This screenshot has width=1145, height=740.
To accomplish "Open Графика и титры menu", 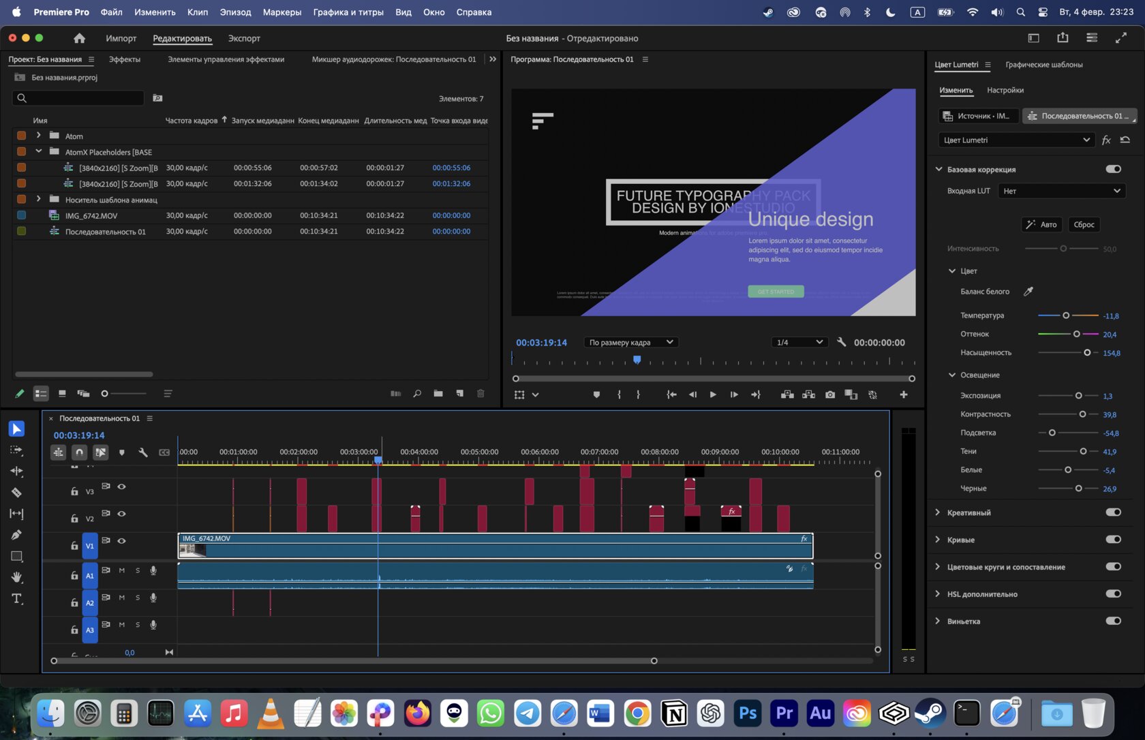I will (348, 12).
